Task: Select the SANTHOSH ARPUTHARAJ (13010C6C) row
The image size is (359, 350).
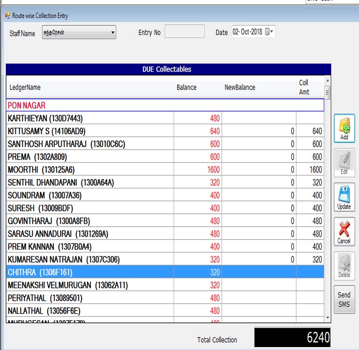Action: [x=165, y=144]
